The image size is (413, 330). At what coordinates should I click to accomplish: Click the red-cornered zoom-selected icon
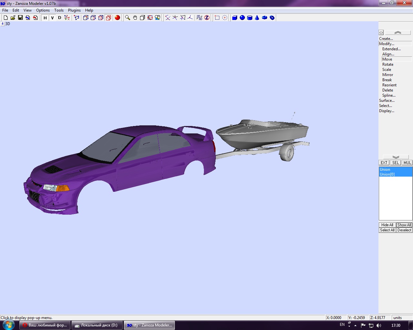point(150,18)
